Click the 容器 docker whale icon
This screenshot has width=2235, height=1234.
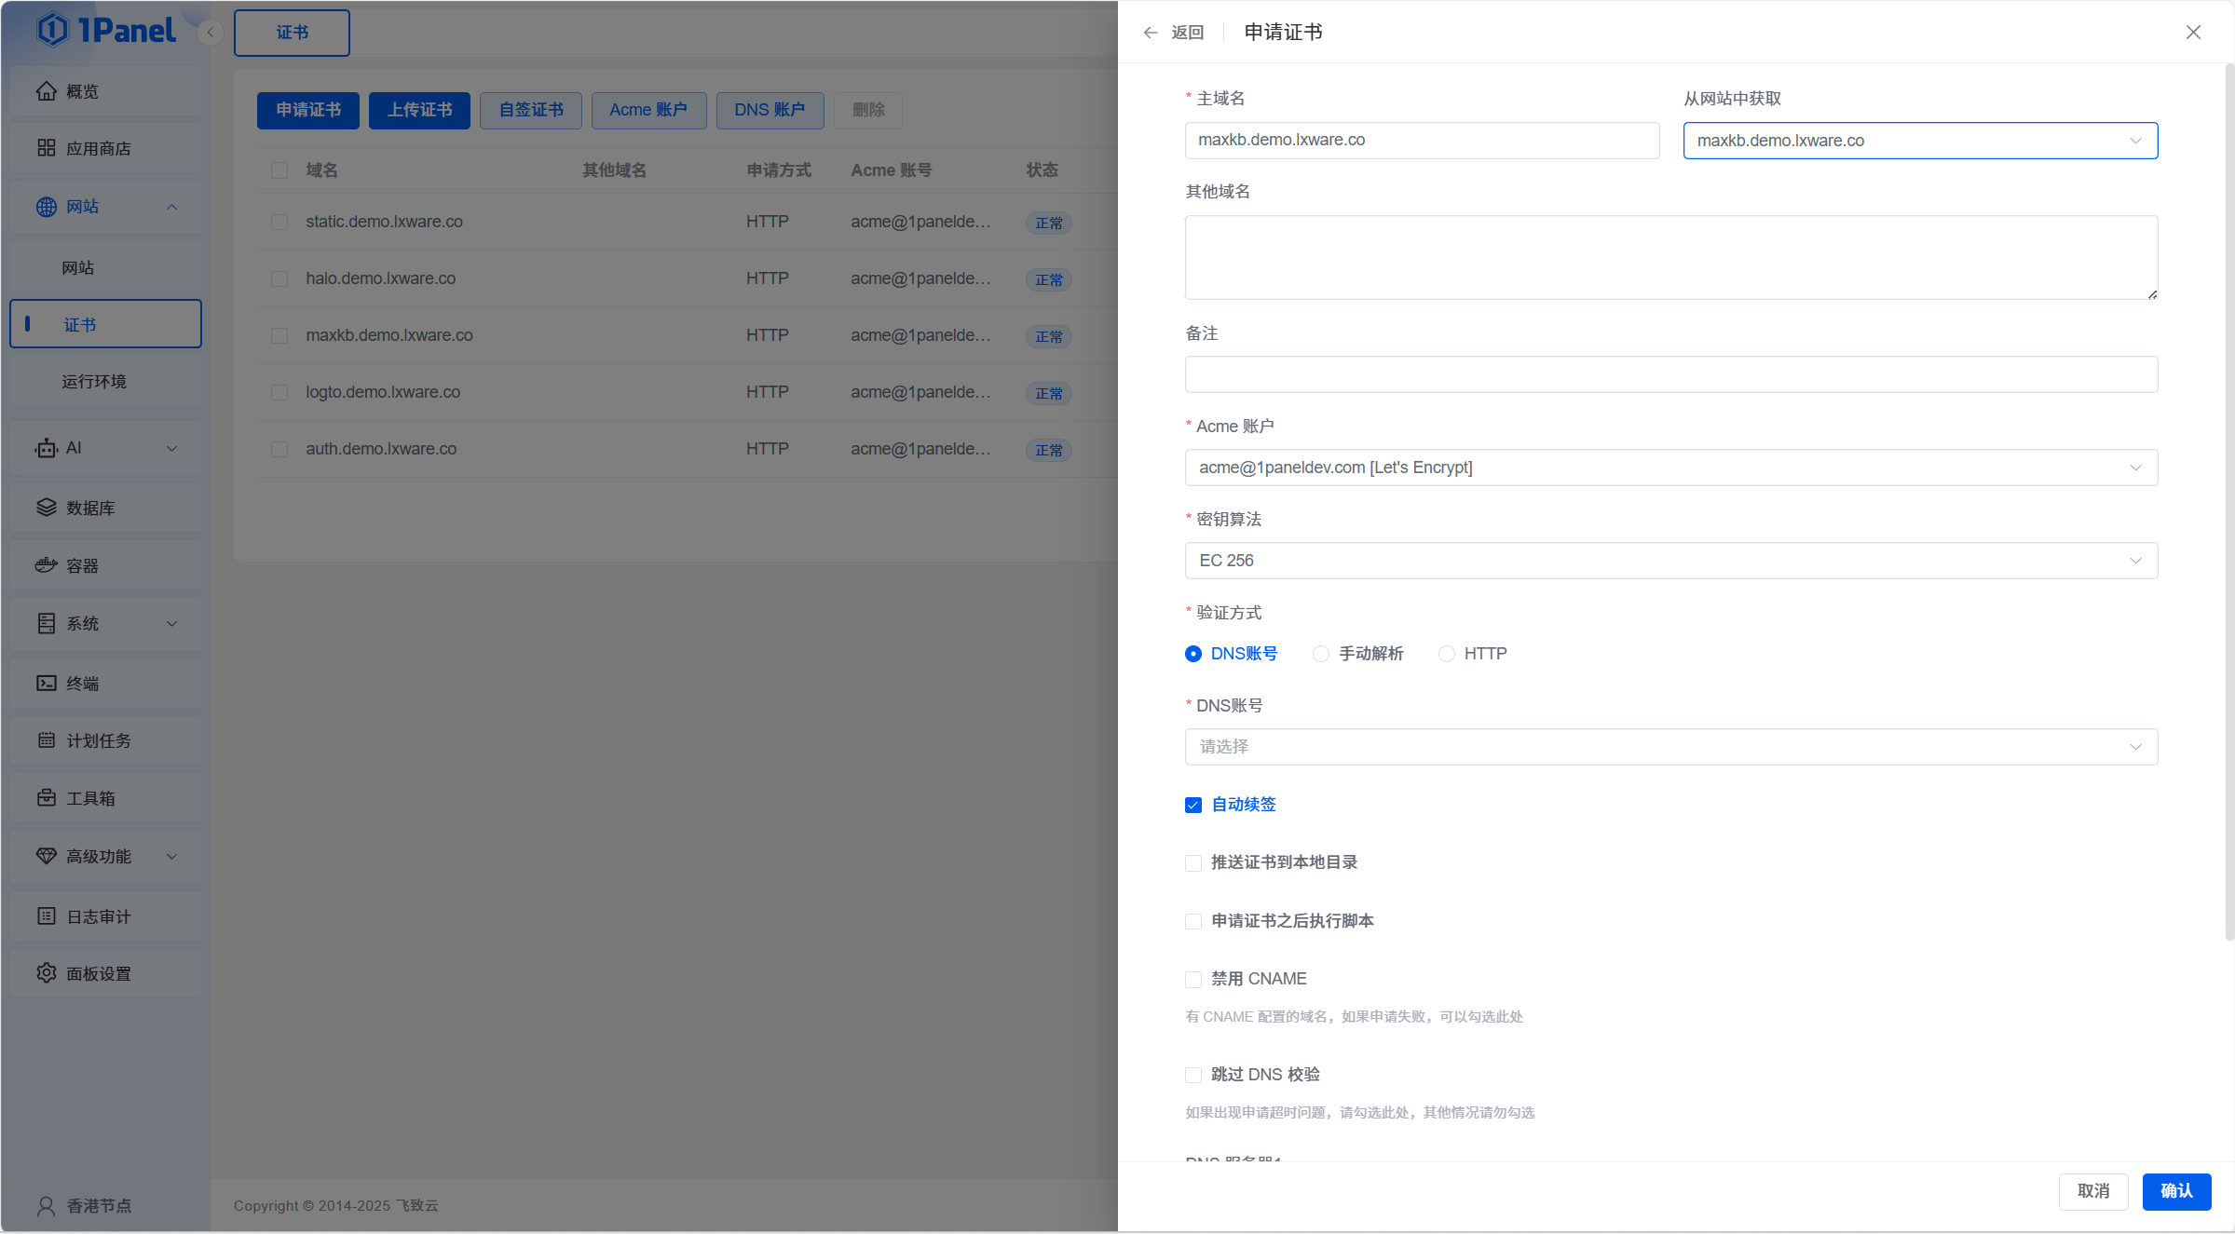click(46, 565)
